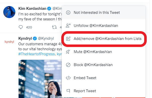152x98 pixels.
Task: Choose Mute @KimKardashian option
Action: pos(104,52)
